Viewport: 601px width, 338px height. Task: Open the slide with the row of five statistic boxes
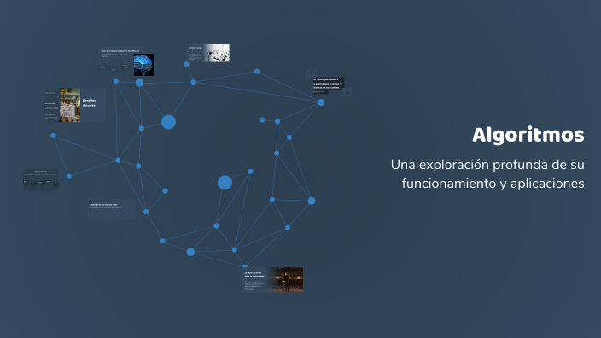pos(41,180)
